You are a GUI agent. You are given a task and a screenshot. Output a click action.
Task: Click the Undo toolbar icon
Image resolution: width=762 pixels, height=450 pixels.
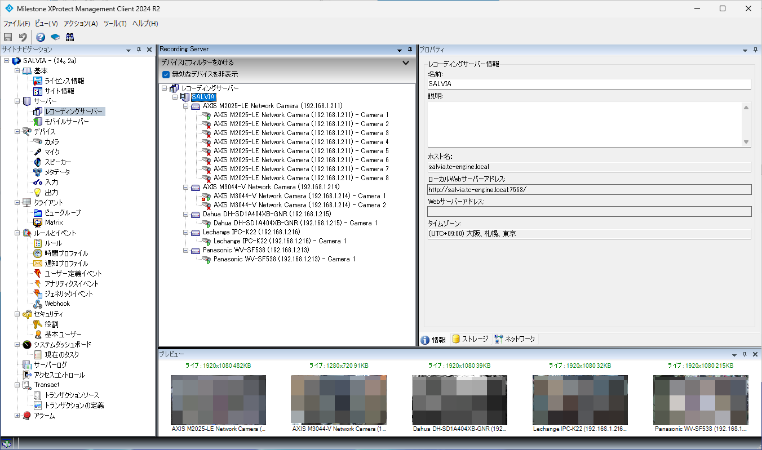(x=23, y=37)
